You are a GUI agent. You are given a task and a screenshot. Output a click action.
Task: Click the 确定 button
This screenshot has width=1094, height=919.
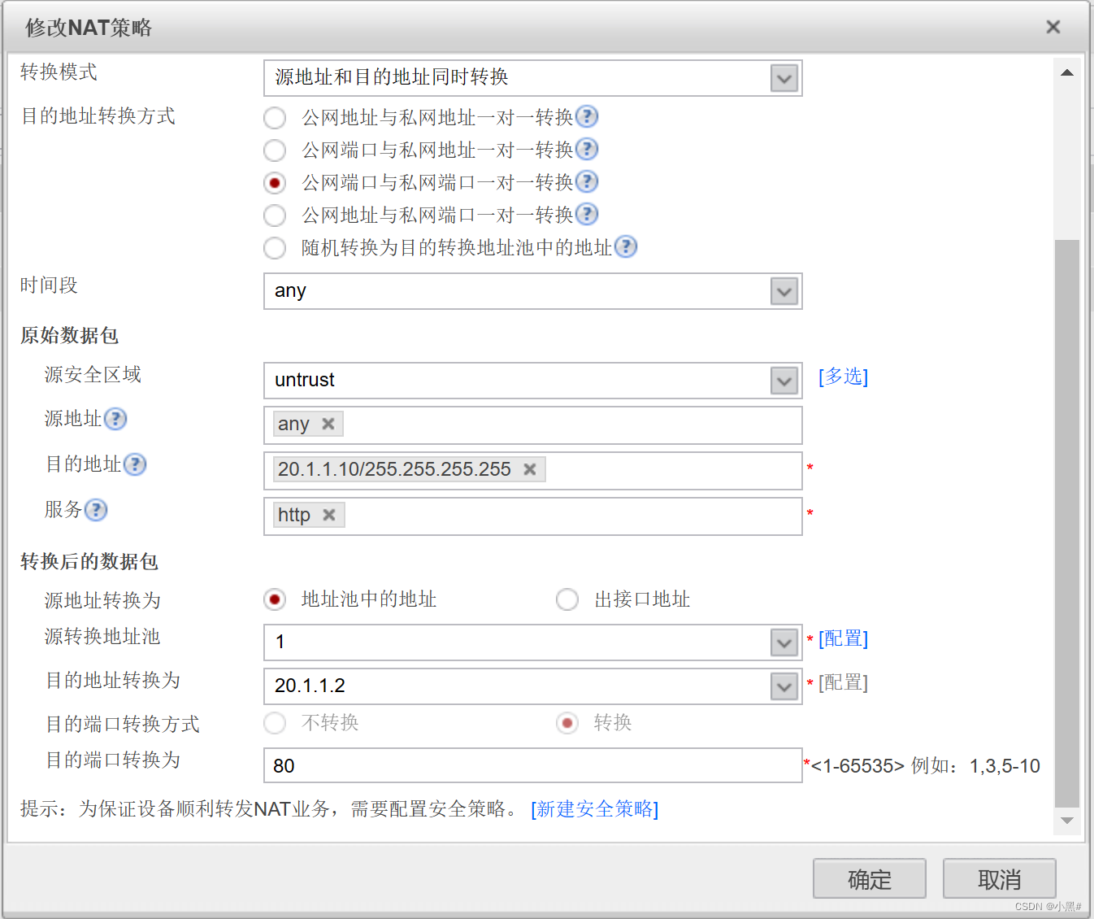coord(869,879)
